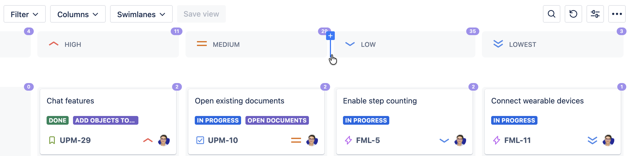Click the lightning epic icon on FML-5

tap(348, 140)
